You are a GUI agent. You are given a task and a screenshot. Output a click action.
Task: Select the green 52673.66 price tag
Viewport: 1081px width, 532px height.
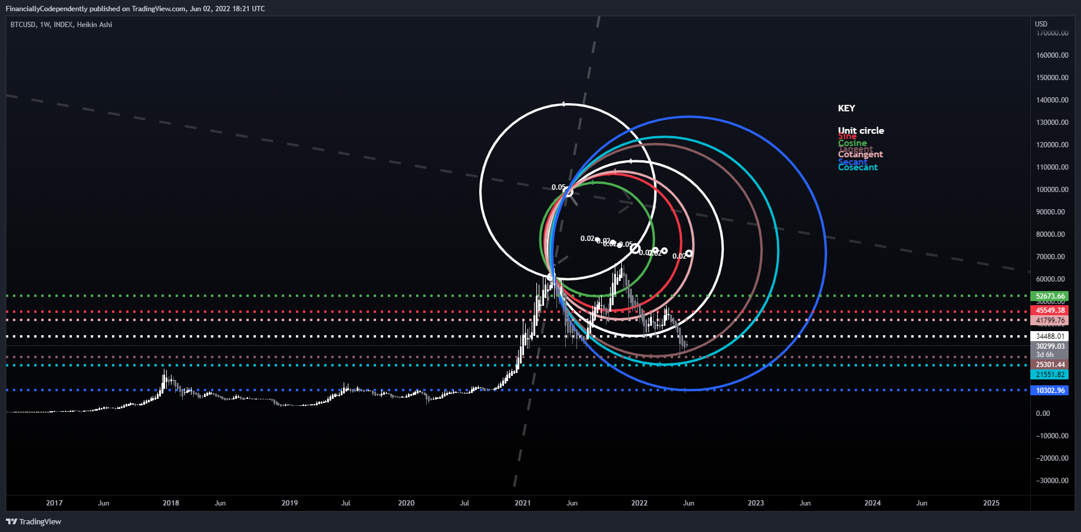[x=1049, y=296]
